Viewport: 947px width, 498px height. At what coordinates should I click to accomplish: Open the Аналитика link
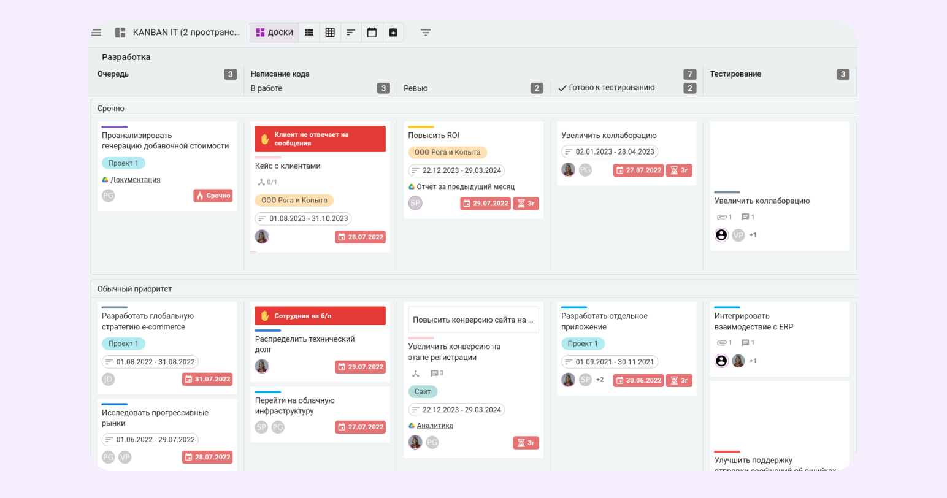click(435, 426)
